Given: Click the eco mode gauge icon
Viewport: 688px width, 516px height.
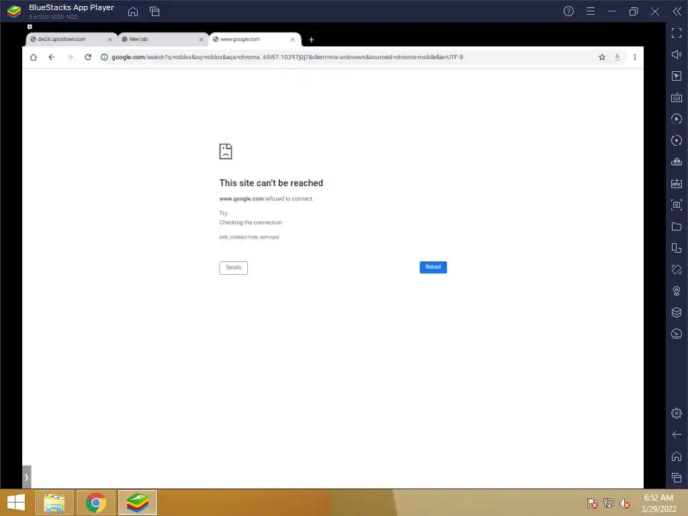Looking at the screenshot, I should [x=677, y=334].
